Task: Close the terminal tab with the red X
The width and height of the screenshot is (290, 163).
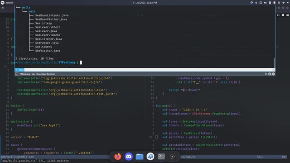Action: tap(273, 70)
